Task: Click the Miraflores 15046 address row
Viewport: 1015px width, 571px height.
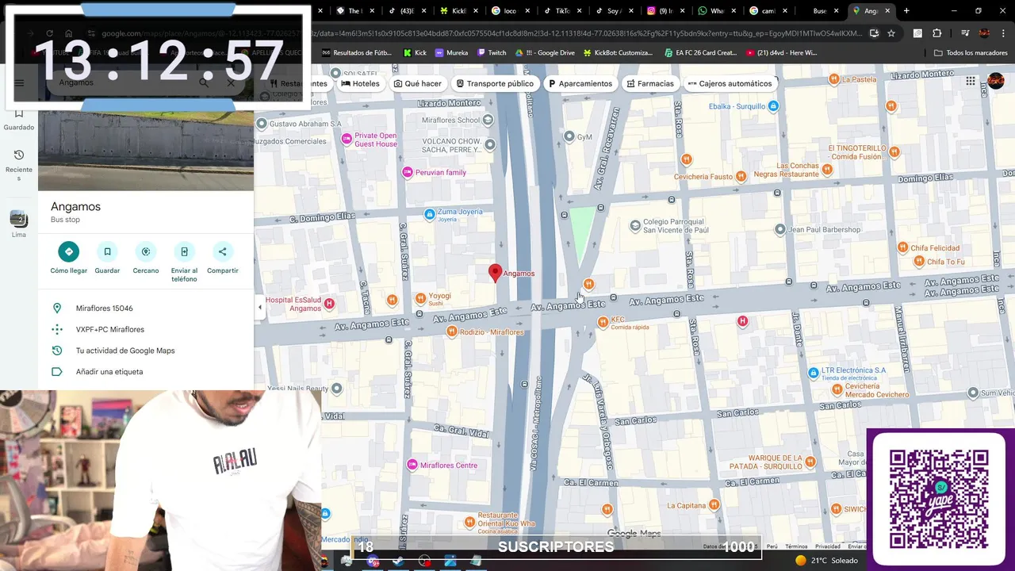Action: click(x=146, y=308)
